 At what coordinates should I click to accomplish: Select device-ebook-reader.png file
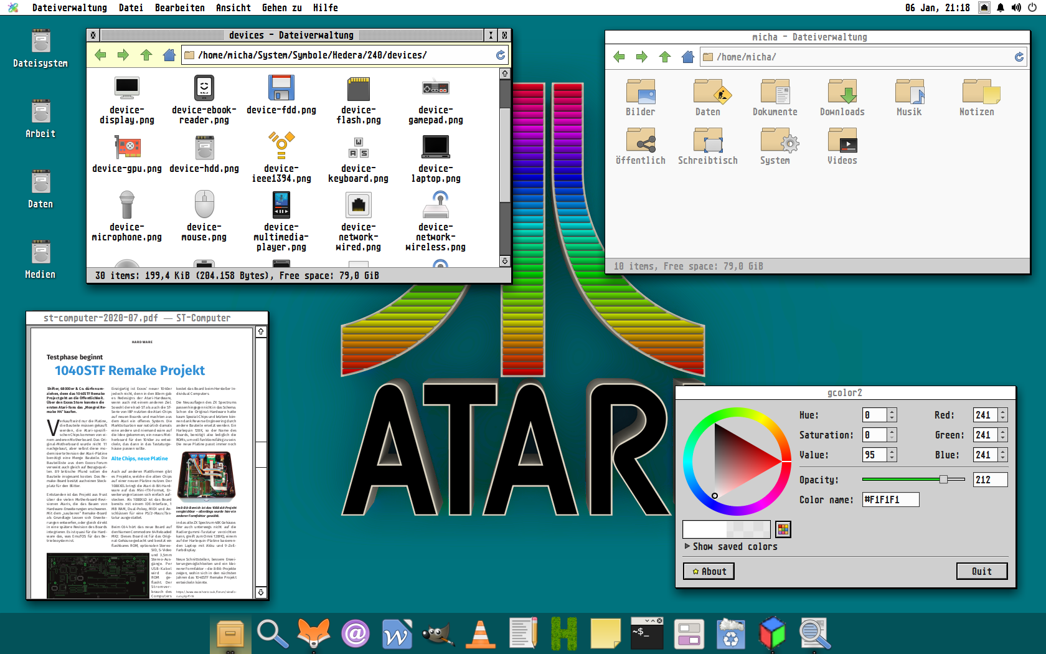coord(204,100)
